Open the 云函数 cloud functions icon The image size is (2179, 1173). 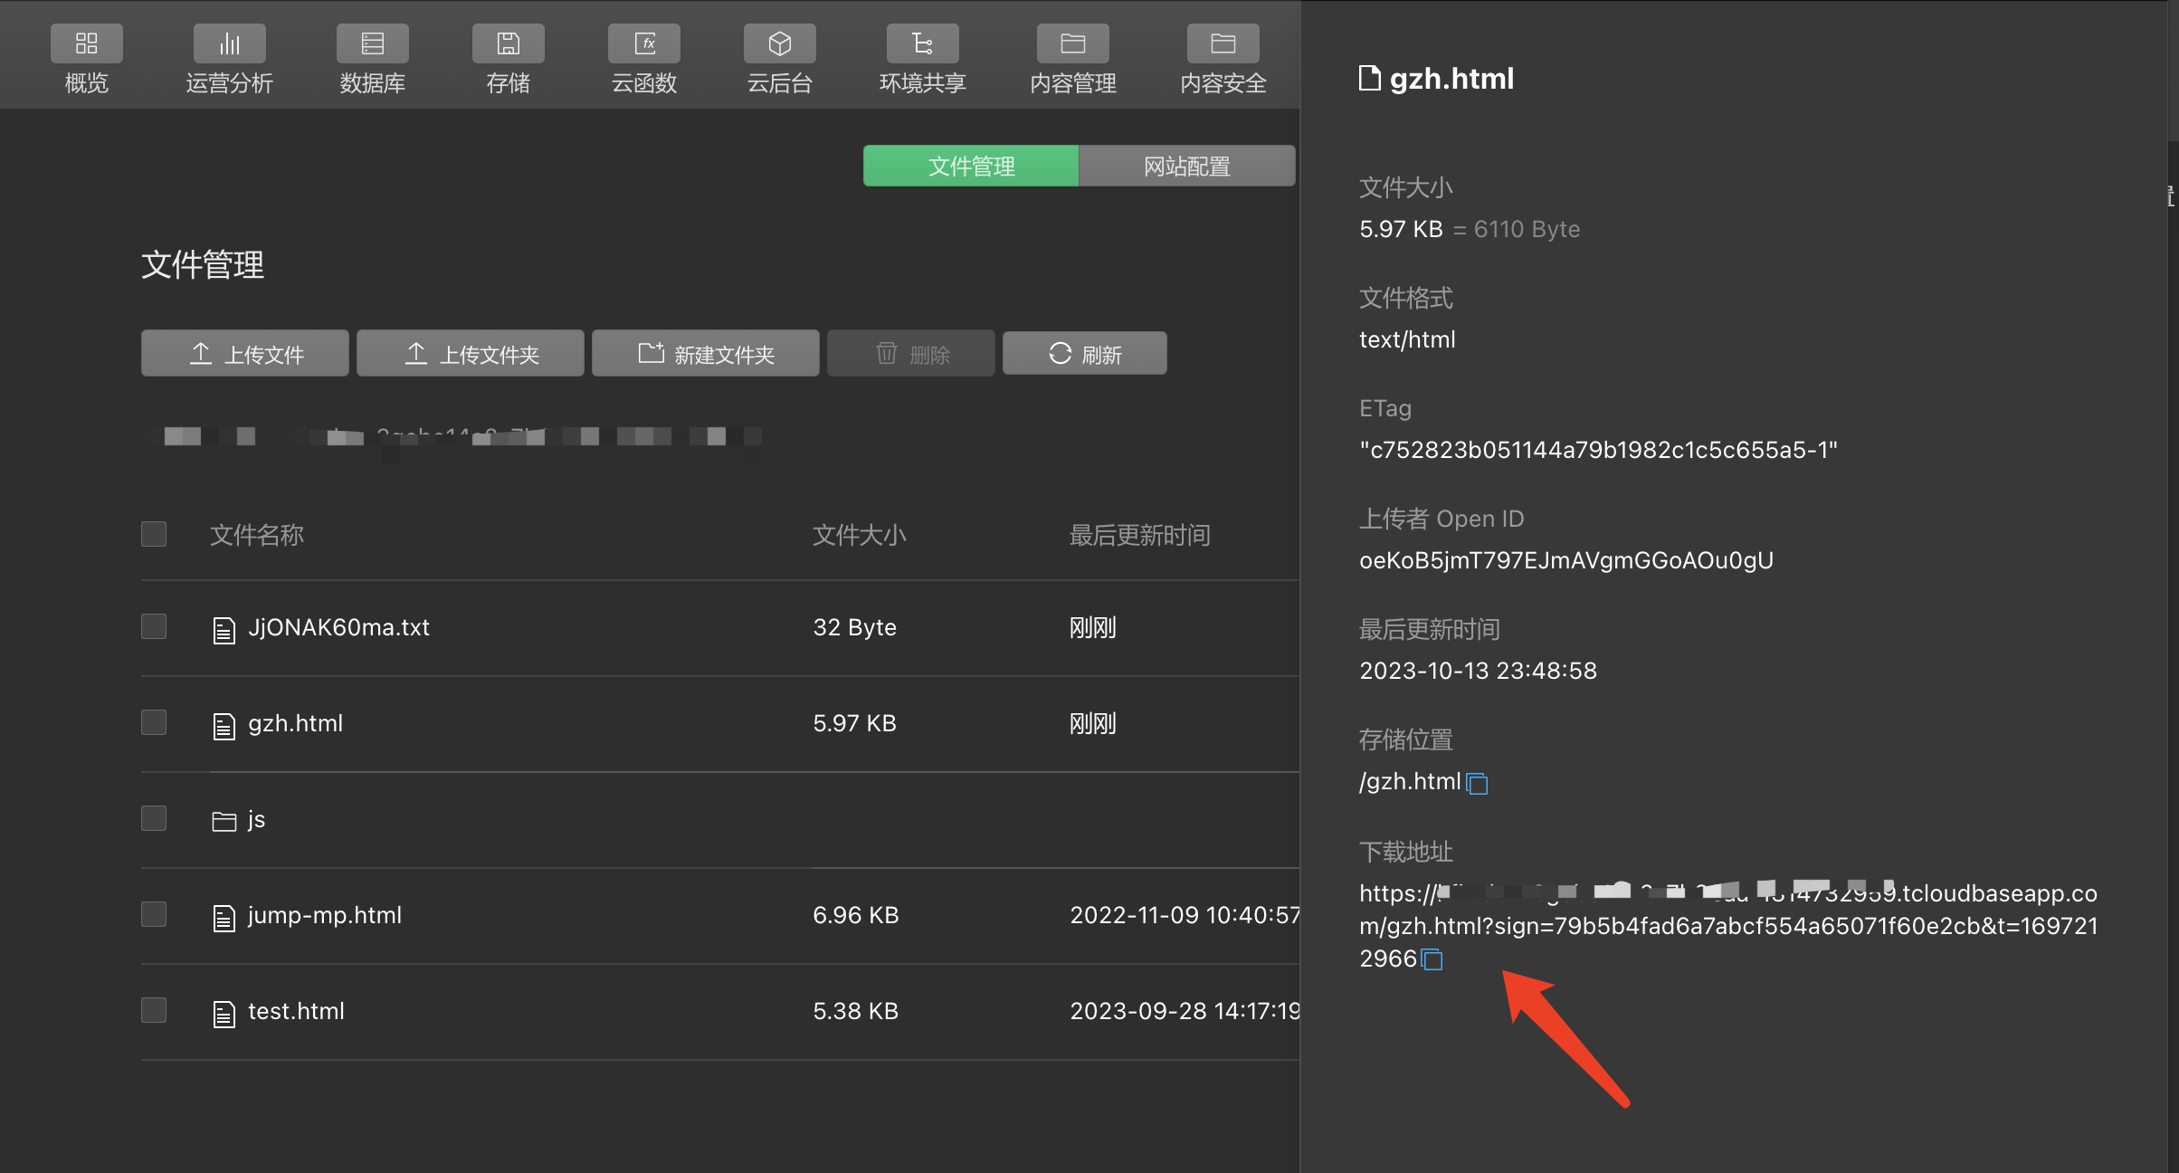click(643, 43)
